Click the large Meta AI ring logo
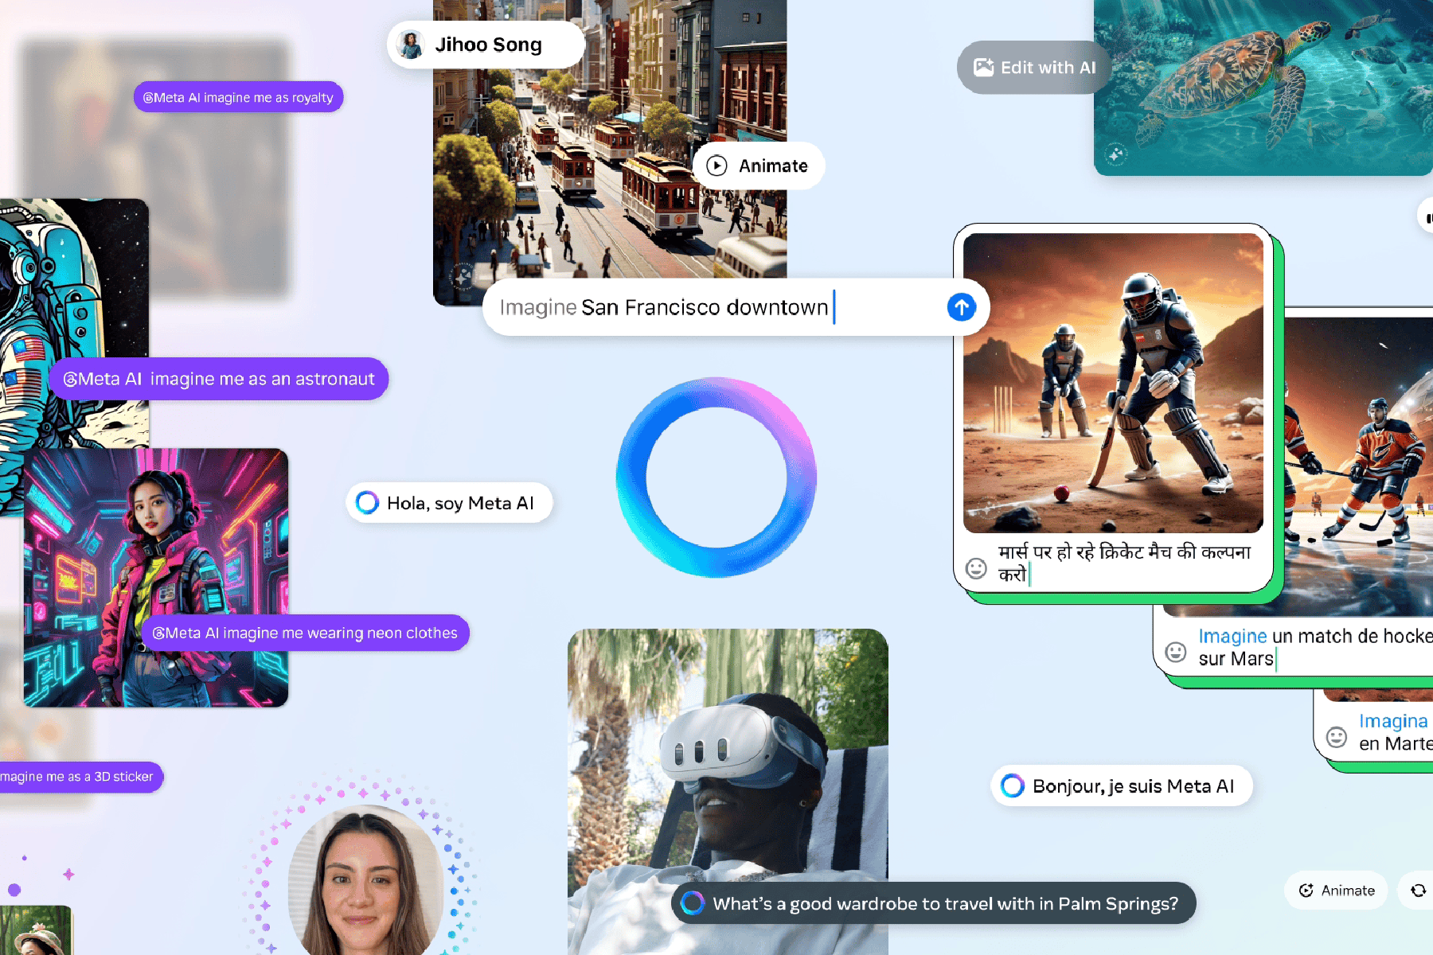Image resolution: width=1433 pixels, height=955 pixels. 716,477
